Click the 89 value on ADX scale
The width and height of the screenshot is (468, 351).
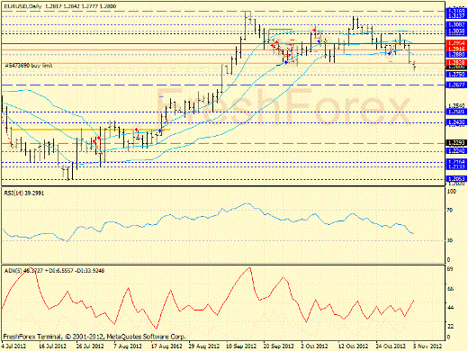coord(450,269)
